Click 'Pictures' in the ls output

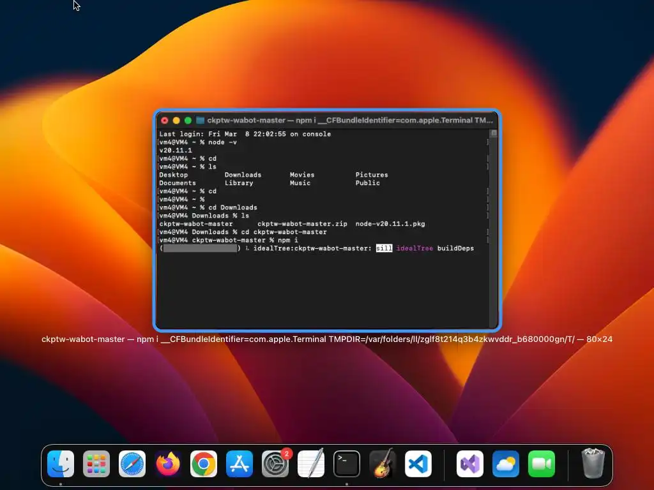click(x=372, y=175)
